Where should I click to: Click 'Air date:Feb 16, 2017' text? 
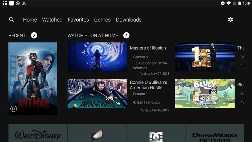tap(155, 110)
